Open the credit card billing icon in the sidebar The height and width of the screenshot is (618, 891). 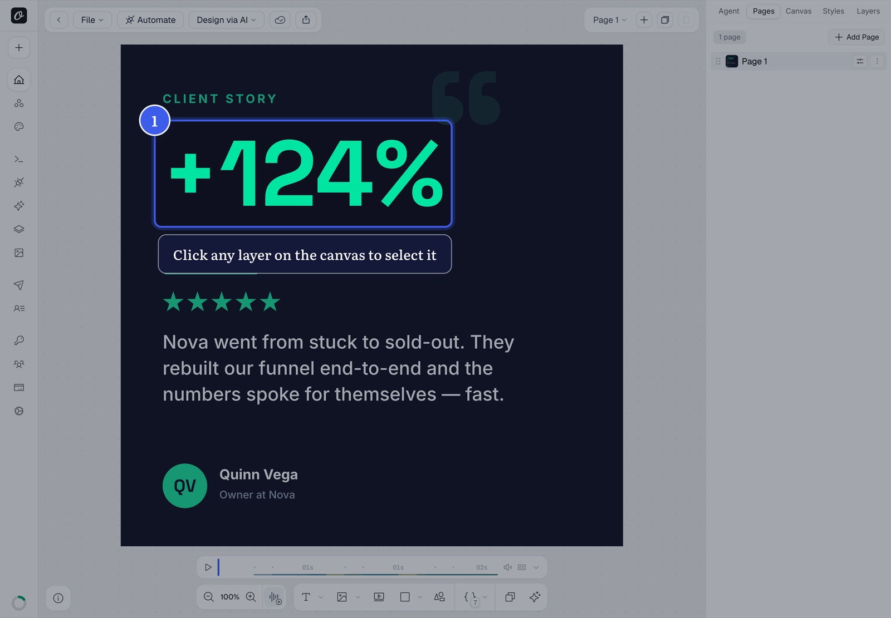point(19,388)
